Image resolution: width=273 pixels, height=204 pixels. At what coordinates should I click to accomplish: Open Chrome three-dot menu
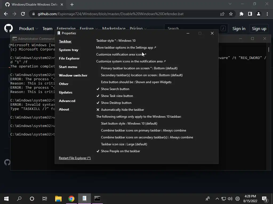(x=267, y=14)
